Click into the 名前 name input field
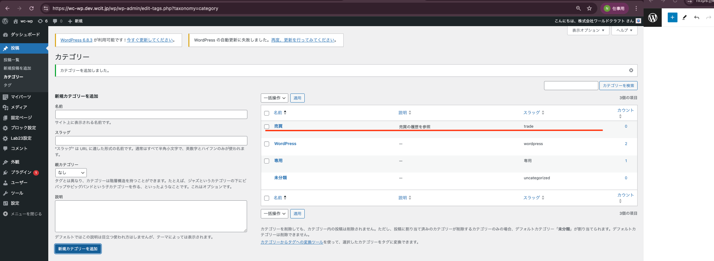 pos(151,114)
